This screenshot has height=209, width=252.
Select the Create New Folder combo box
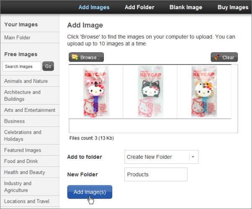point(161,157)
